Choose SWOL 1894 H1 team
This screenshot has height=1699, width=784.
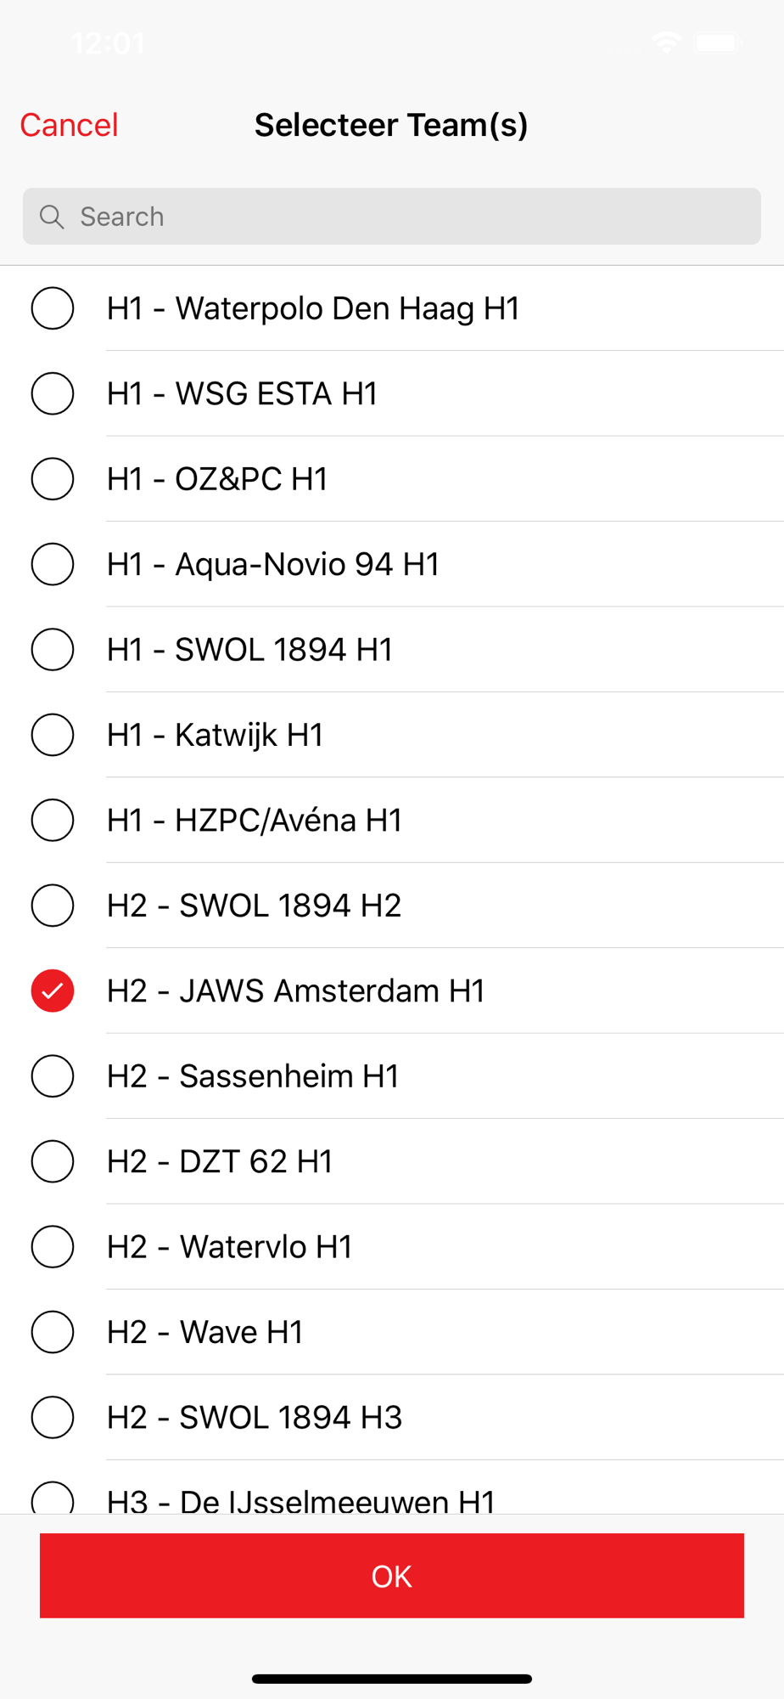click(x=53, y=650)
